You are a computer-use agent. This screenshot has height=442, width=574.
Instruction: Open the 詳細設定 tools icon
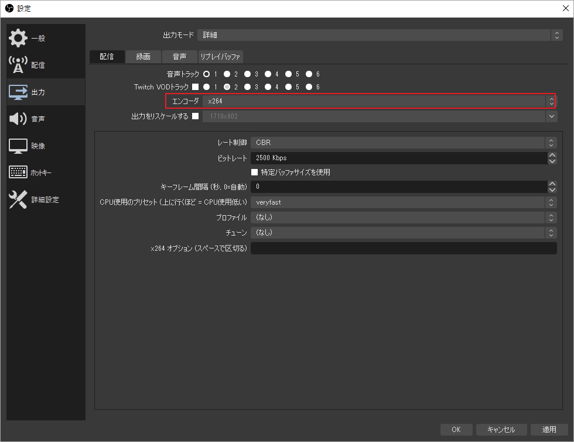pos(18,199)
